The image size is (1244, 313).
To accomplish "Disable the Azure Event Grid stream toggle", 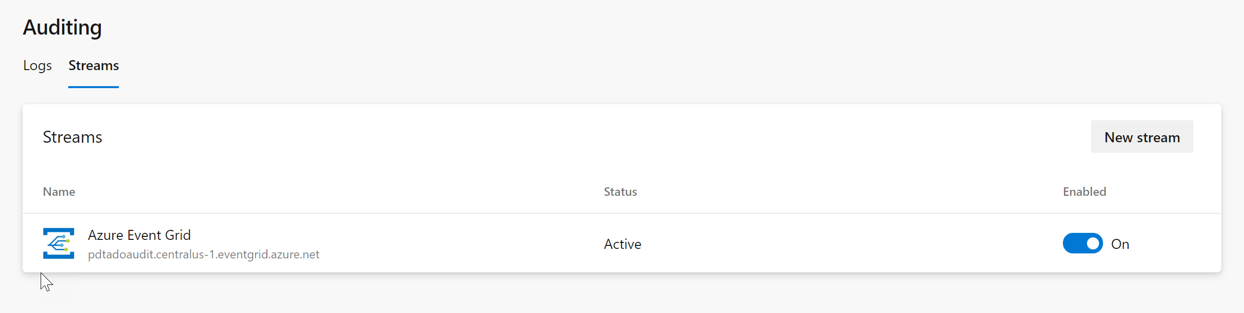I will coord(1082,243).
